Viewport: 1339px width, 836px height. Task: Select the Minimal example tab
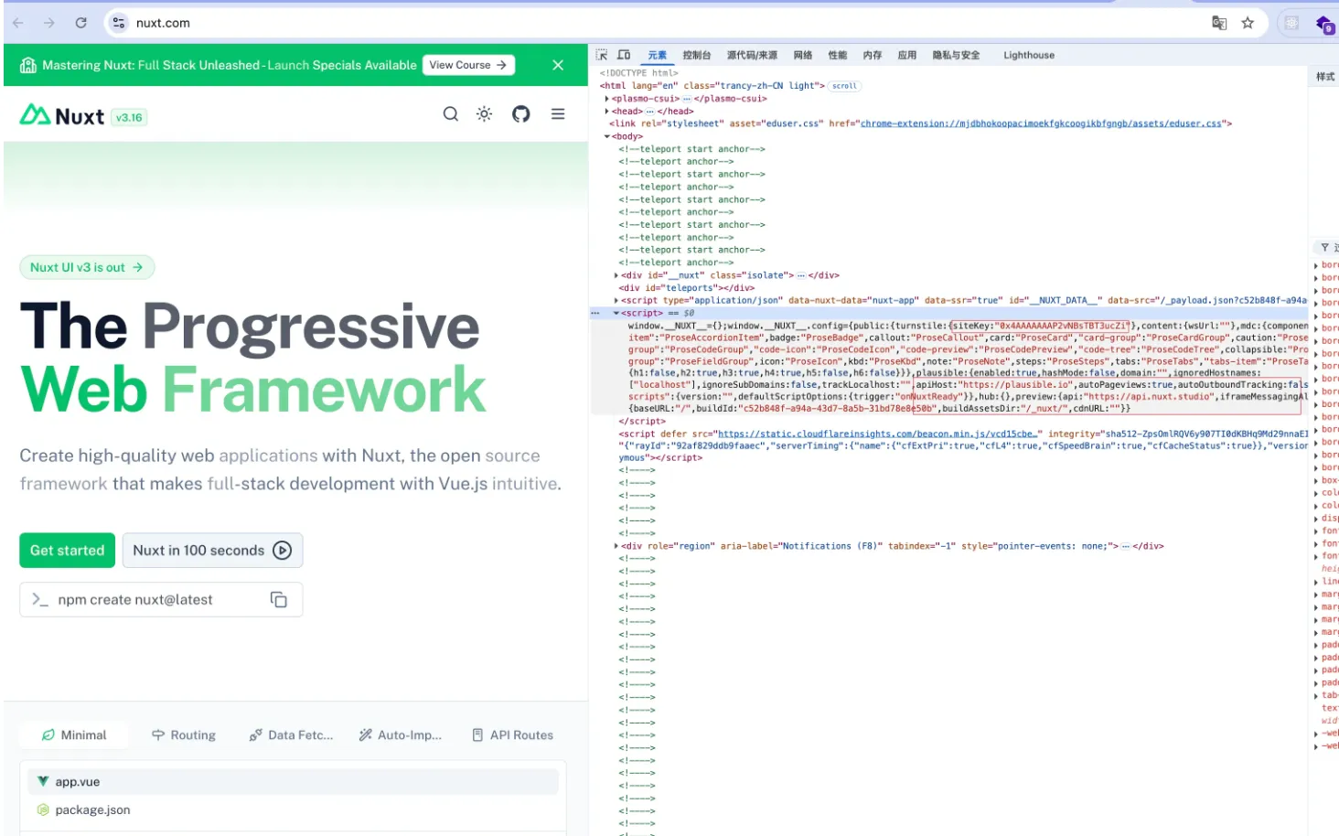click(x=74, y=735)
